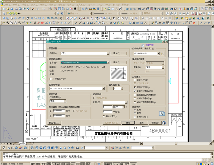214x165 pixels.
Task: Click the Plot printer icon in toolbar
Action: click(x=16, y=9)
